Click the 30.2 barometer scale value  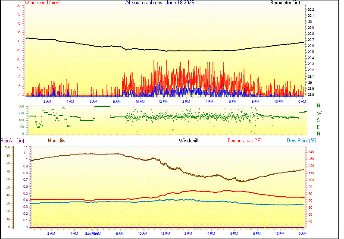point(311,9)
